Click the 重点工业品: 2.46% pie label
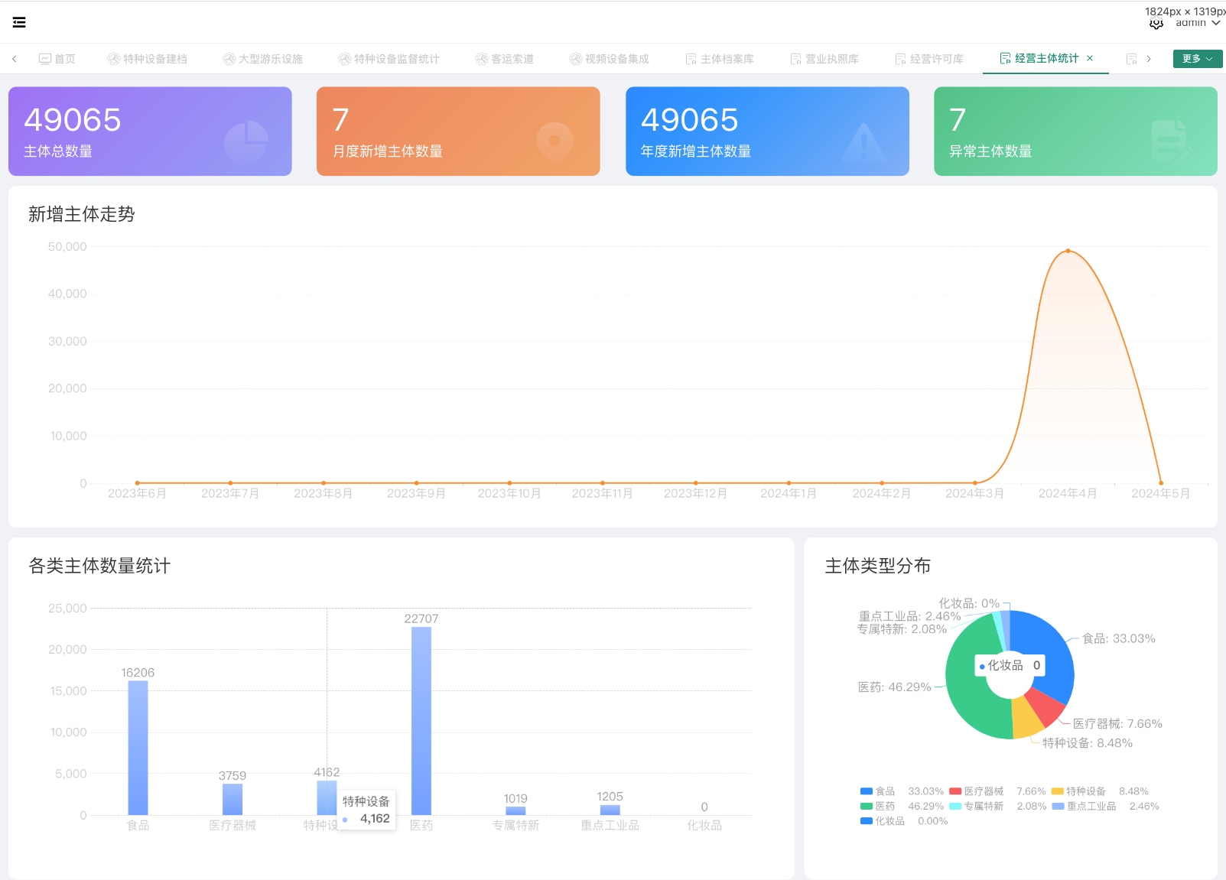 [x=909, y=616]
